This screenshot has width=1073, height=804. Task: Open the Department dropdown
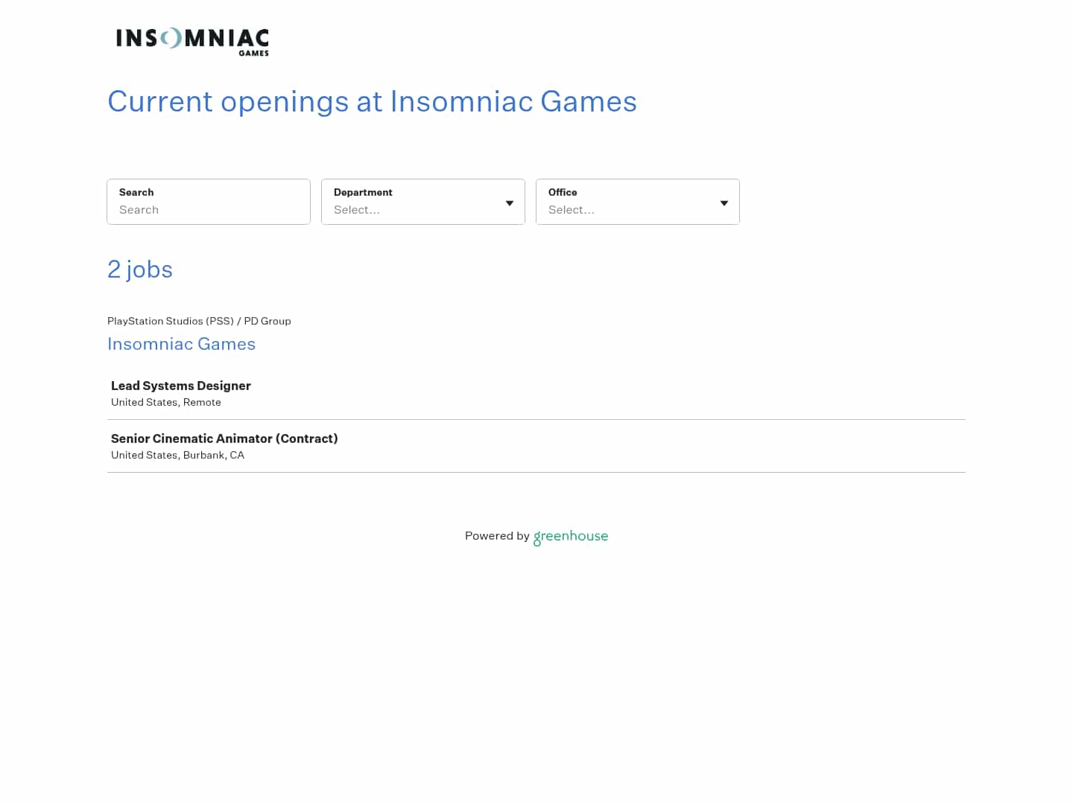423,202
